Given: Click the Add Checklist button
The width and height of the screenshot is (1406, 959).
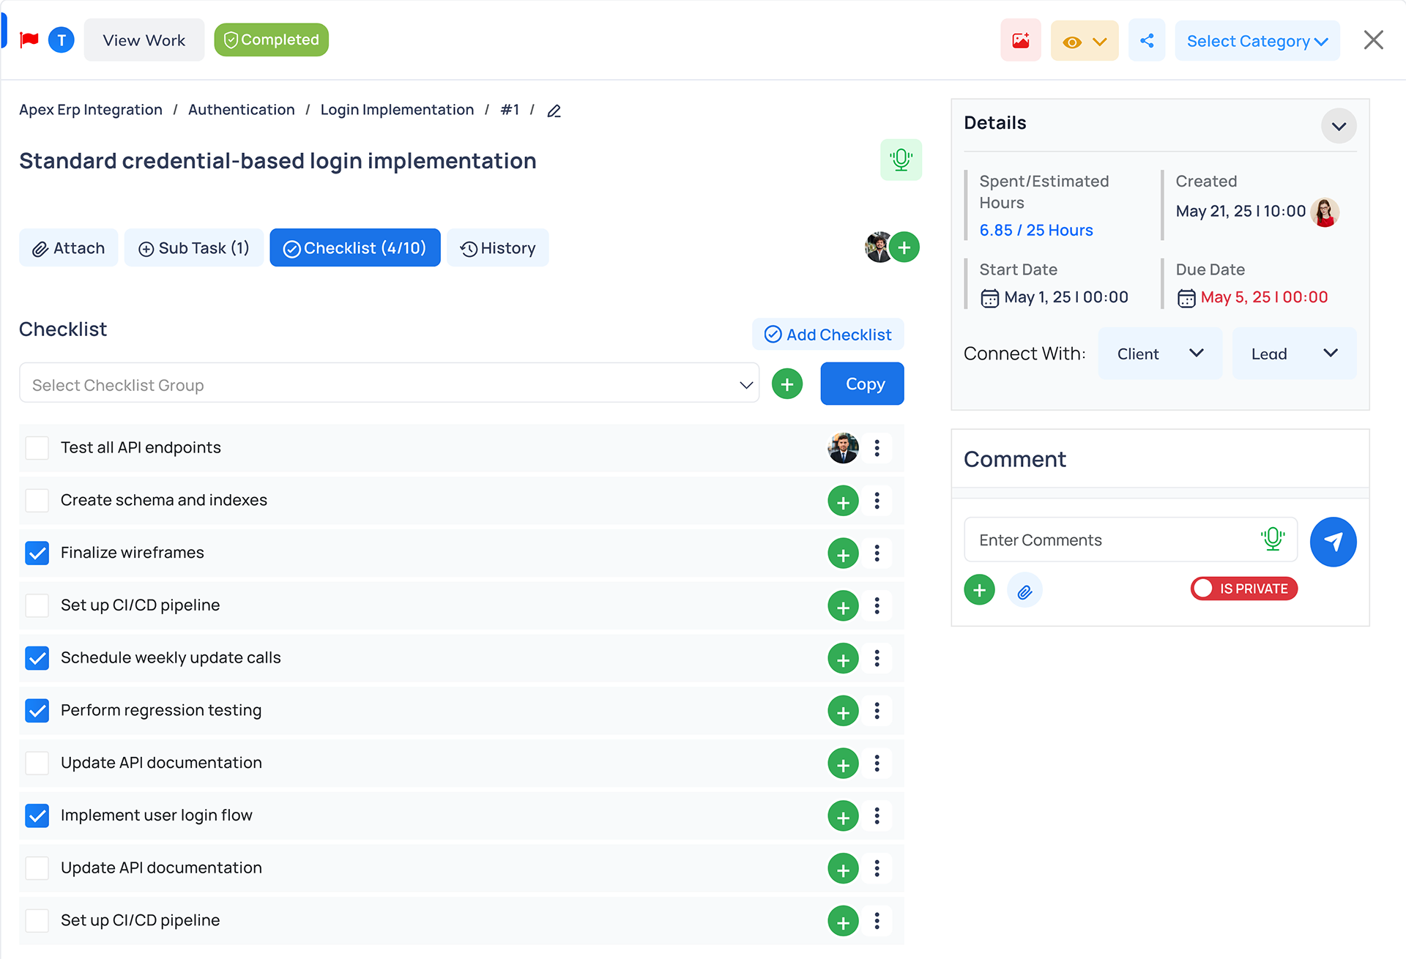Looking at the screenshot, I should click(x=827, y=335).
